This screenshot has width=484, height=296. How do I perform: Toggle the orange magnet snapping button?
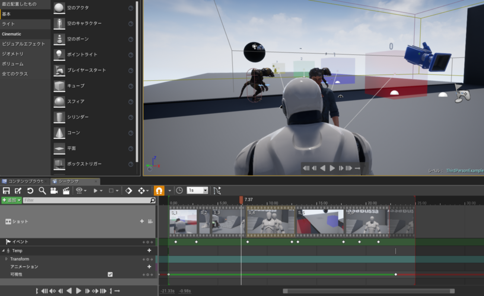pos(159,191)
